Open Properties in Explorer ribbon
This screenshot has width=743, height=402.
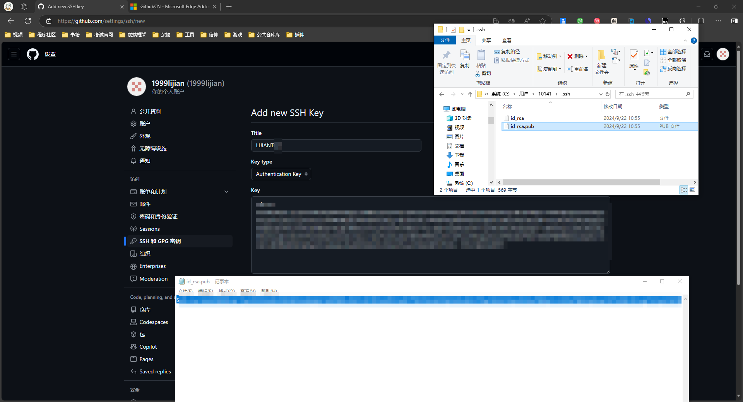[x=634, y=59]
